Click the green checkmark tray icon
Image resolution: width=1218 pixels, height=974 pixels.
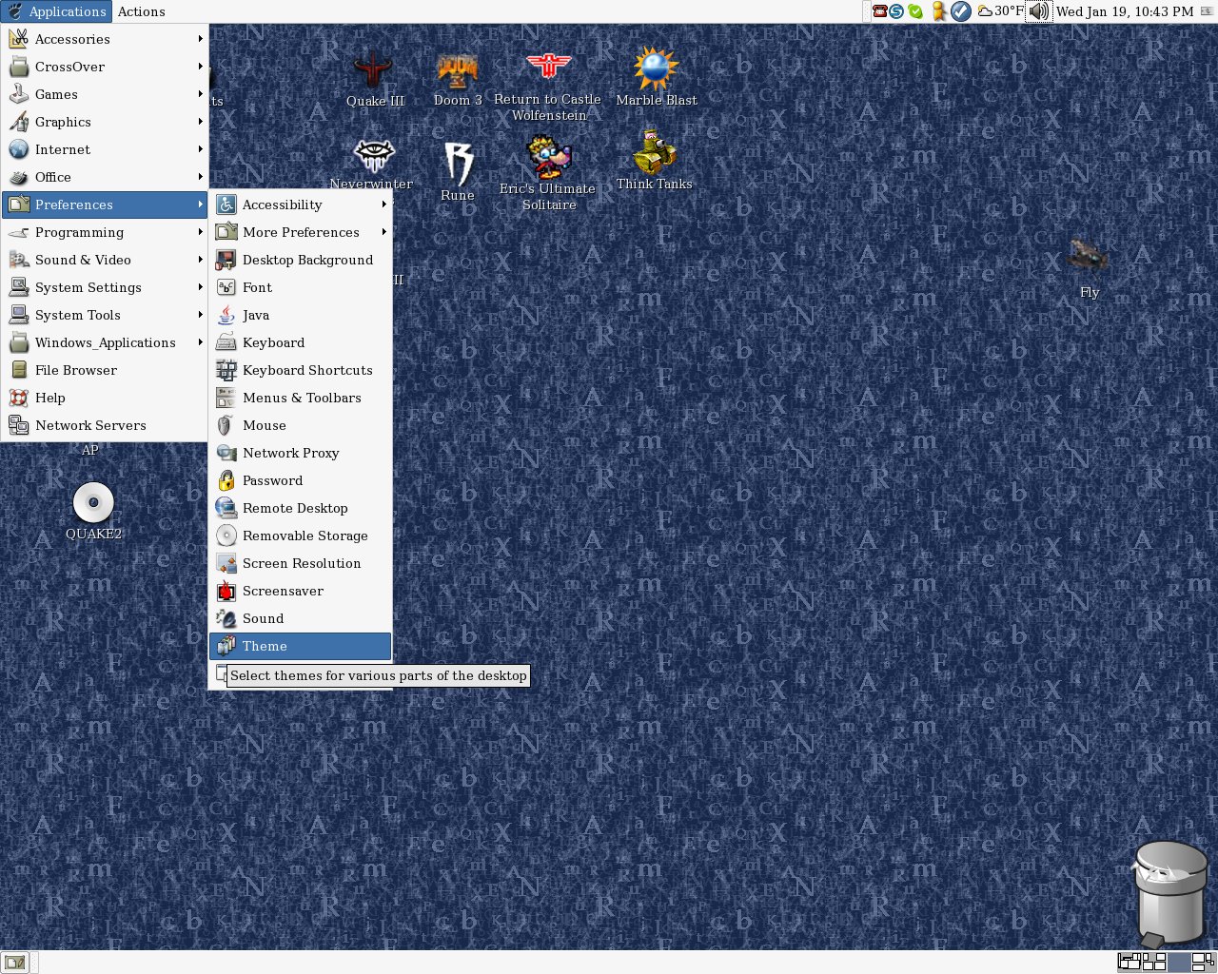click(915, 11)
